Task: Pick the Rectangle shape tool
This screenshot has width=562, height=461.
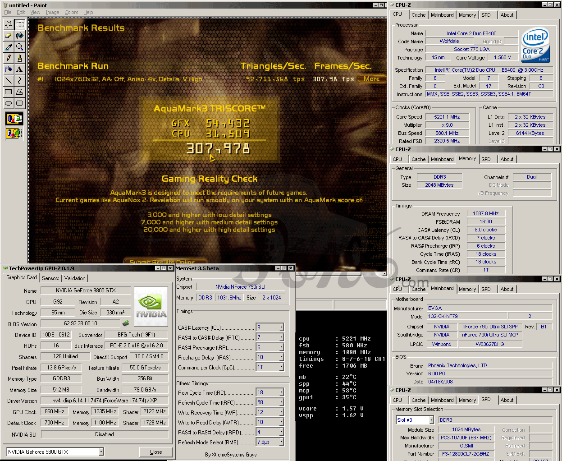Action: (9, 92)
